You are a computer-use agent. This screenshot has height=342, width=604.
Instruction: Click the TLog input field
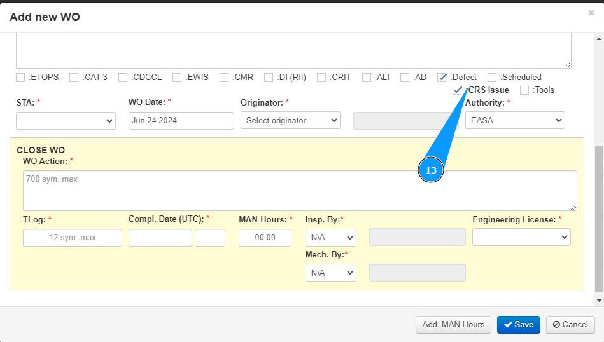pos(73,238)
